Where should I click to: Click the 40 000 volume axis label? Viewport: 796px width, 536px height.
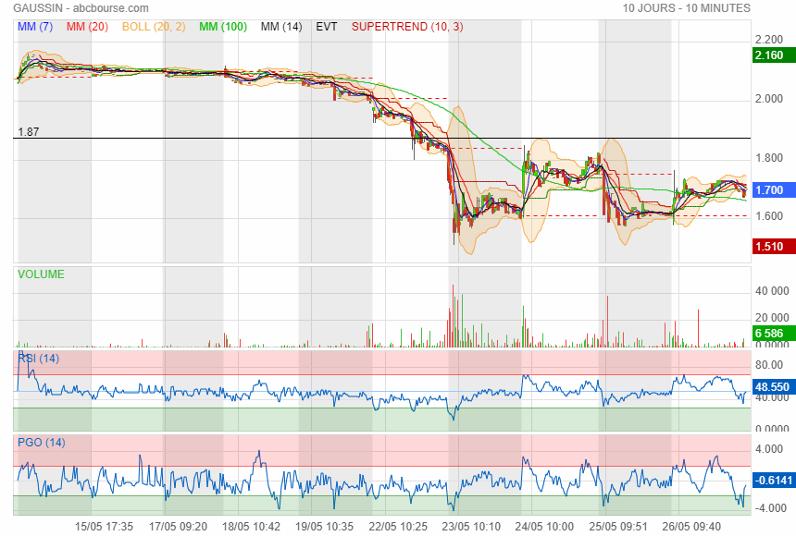(772, 291)
